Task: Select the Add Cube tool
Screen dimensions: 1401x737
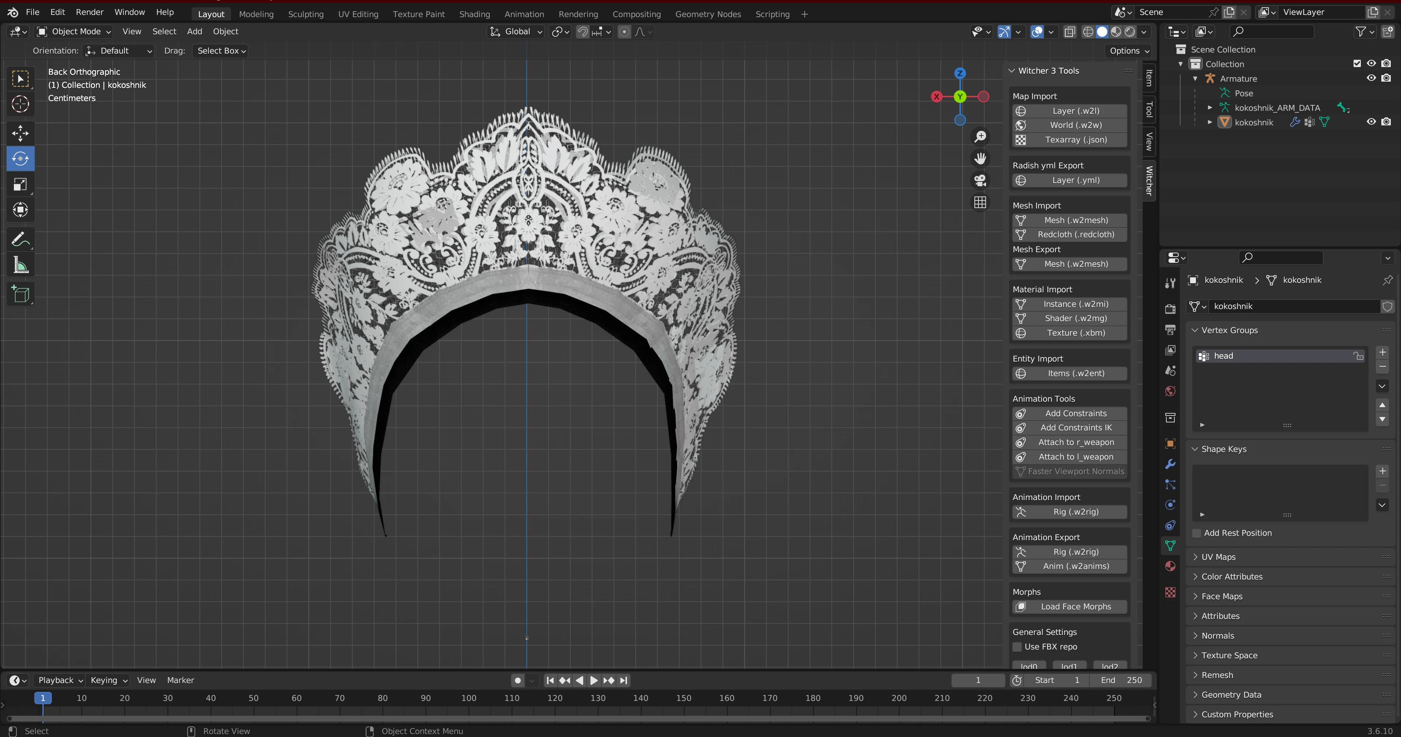Action: [x=20, y=294]
